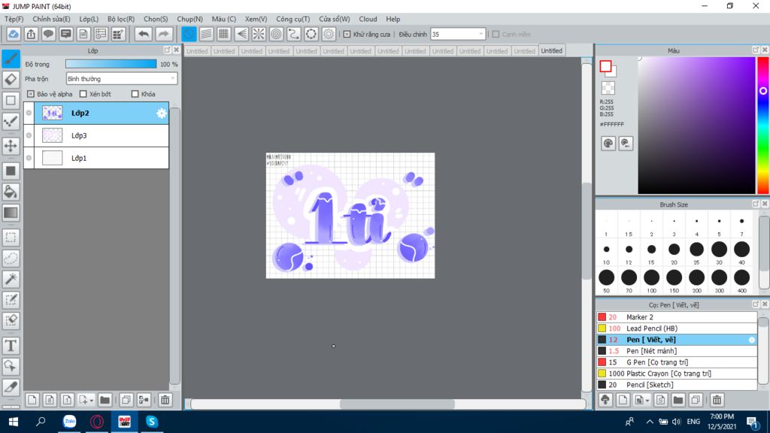Click the transparent color swatch
Screen dimensions: 770x433
tap(608, 89)
